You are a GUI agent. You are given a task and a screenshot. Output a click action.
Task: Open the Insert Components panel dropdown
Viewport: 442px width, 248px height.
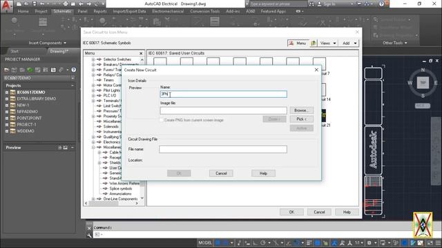(x=47, y=43)
